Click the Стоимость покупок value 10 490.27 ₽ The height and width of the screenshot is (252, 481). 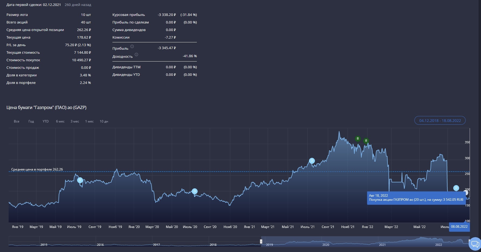81,60
